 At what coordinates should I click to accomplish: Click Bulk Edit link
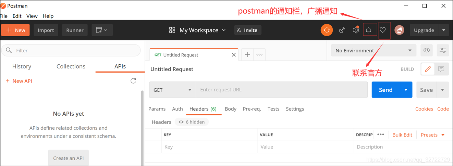[402, 135]
